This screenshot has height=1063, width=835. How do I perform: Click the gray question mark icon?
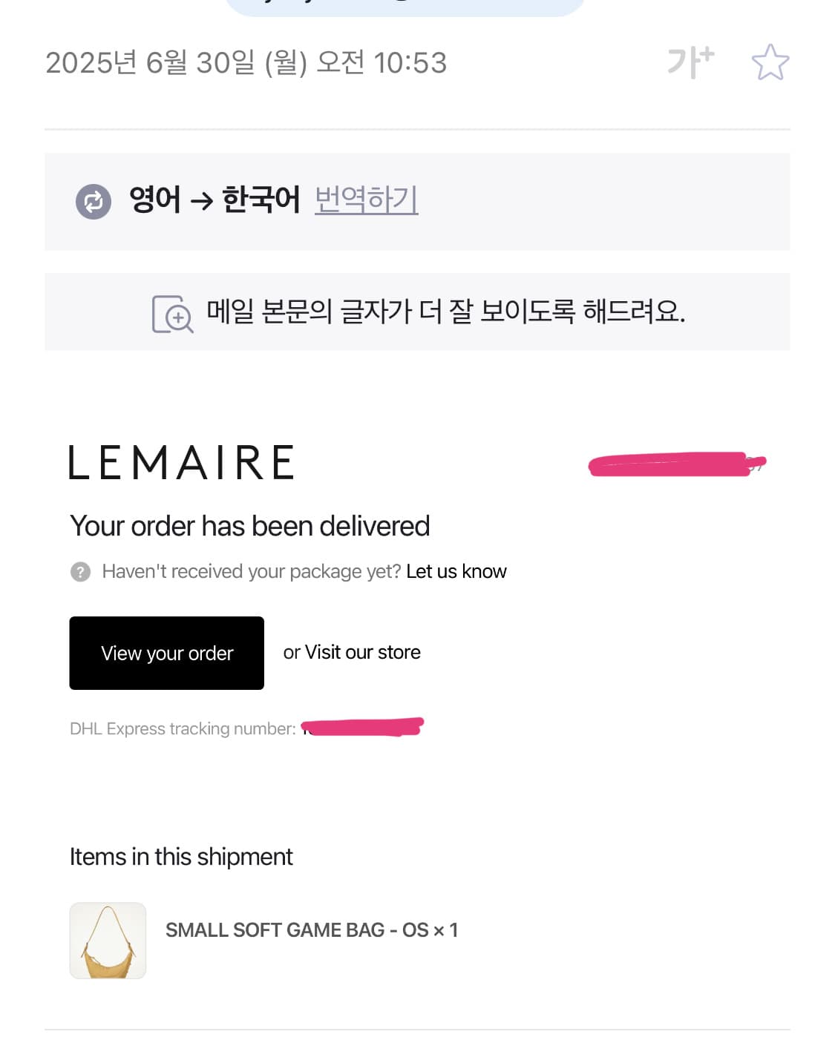[80, 572]
